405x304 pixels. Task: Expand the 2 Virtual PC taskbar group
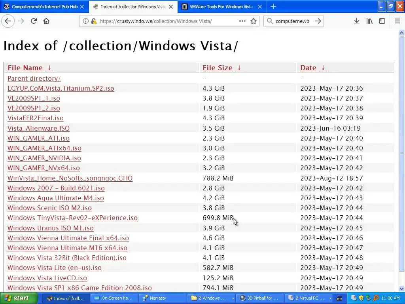point(309,298)
